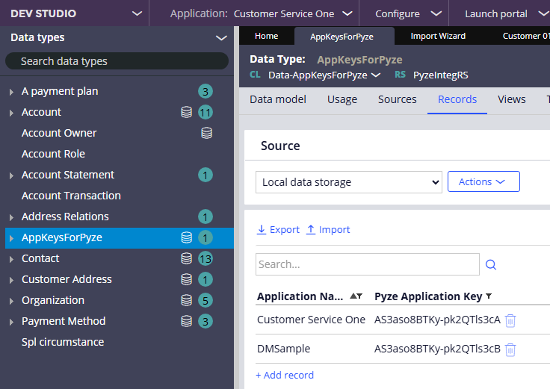The width and height of the screenshot is (550, 389).
Task: Click the Add record link
Action: (285, 375)
